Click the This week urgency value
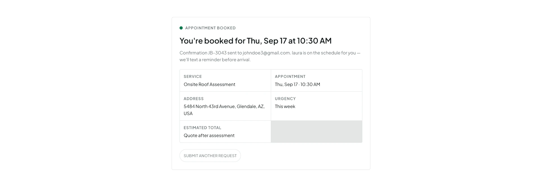This screenshot has height=187, width=541. click(285, 106)
